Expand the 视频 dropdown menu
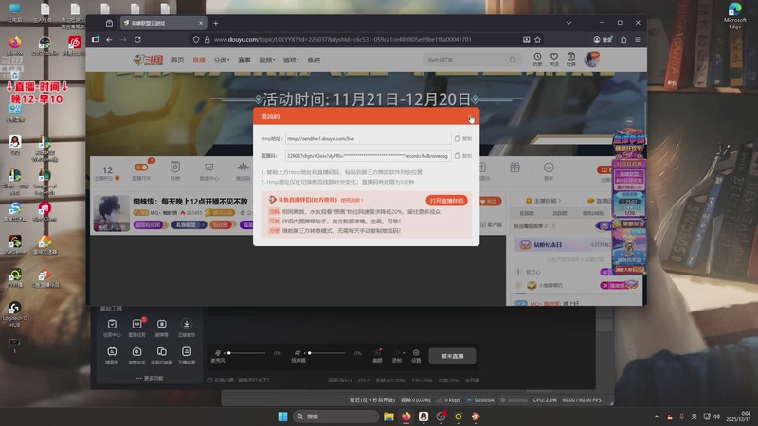Viewport: 758px width, 426px height. point(266,60)
